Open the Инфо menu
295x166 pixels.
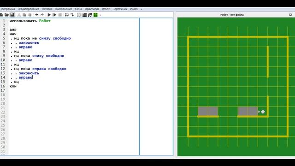(x=134, y=9)
